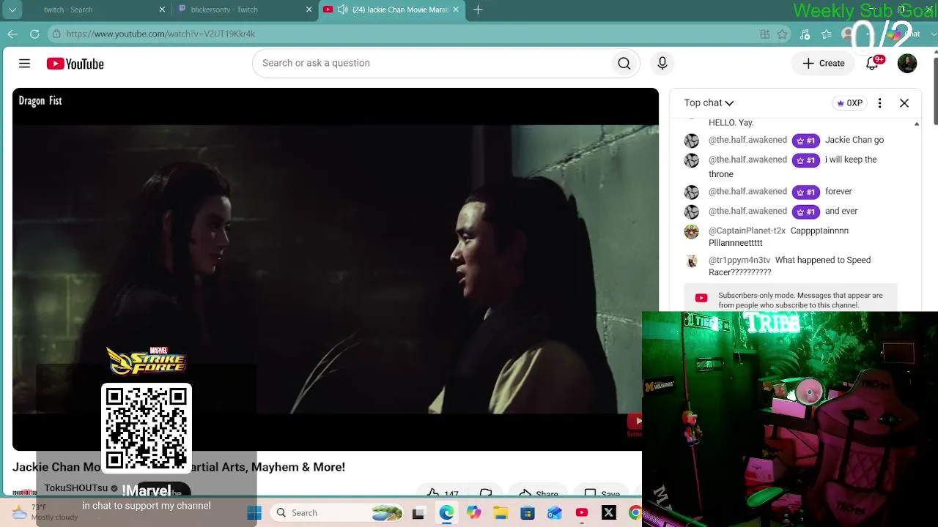Click the 'Subscribers-only mode' notice text
The image size is (938, 527).
click(800, 300)
